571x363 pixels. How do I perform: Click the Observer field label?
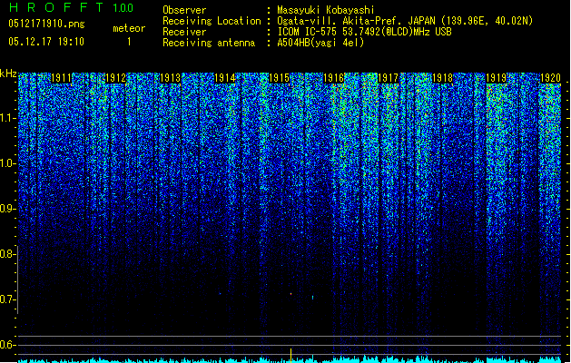pos(184,10)
